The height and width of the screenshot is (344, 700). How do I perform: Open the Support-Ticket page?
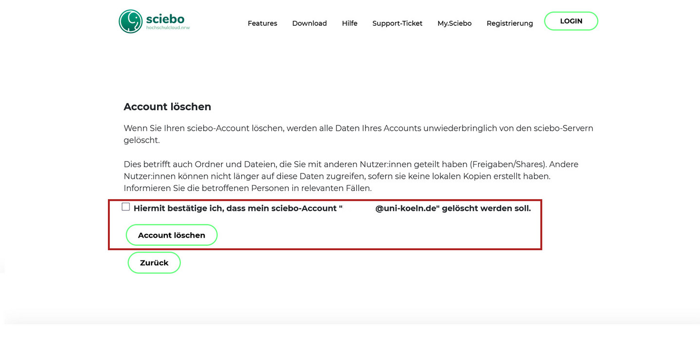click(x=397, y=23)
